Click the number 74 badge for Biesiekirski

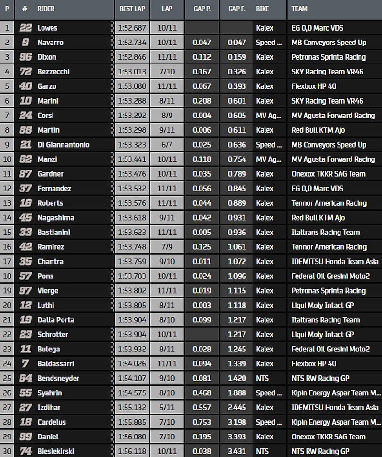click(x=25, y=451)
